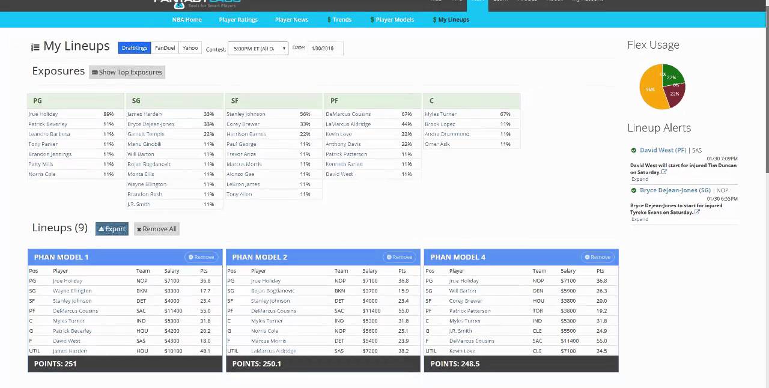The height and width of the screenshot is (388, 769).
Task: Remove the Phan Model 2 lineup
Action: pyautogui.click(x=400, y=257)
